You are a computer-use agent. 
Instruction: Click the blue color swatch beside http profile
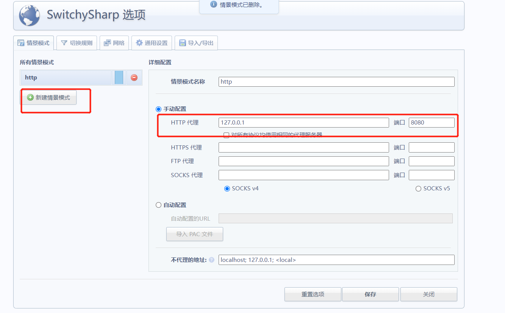[x=119, y=77]
